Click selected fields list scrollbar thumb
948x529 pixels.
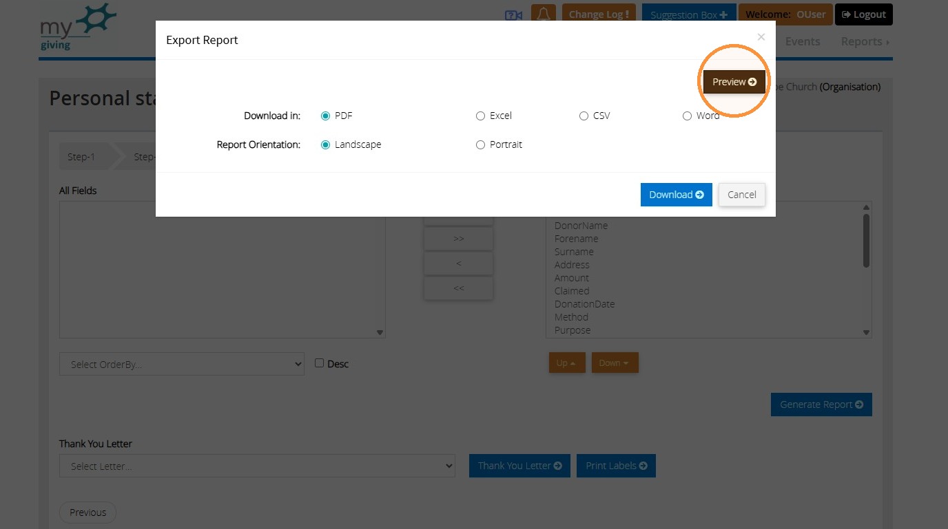[866, 240]
